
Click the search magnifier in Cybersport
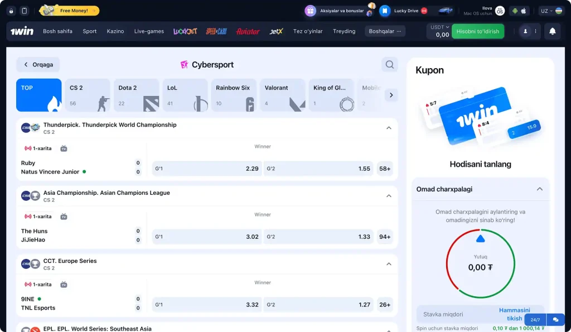point(390,65)
